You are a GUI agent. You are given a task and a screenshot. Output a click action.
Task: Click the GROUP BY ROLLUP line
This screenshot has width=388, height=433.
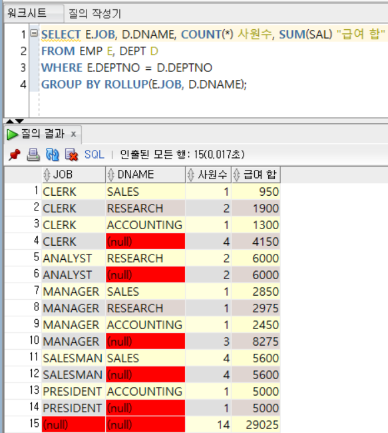coord(144,84)
